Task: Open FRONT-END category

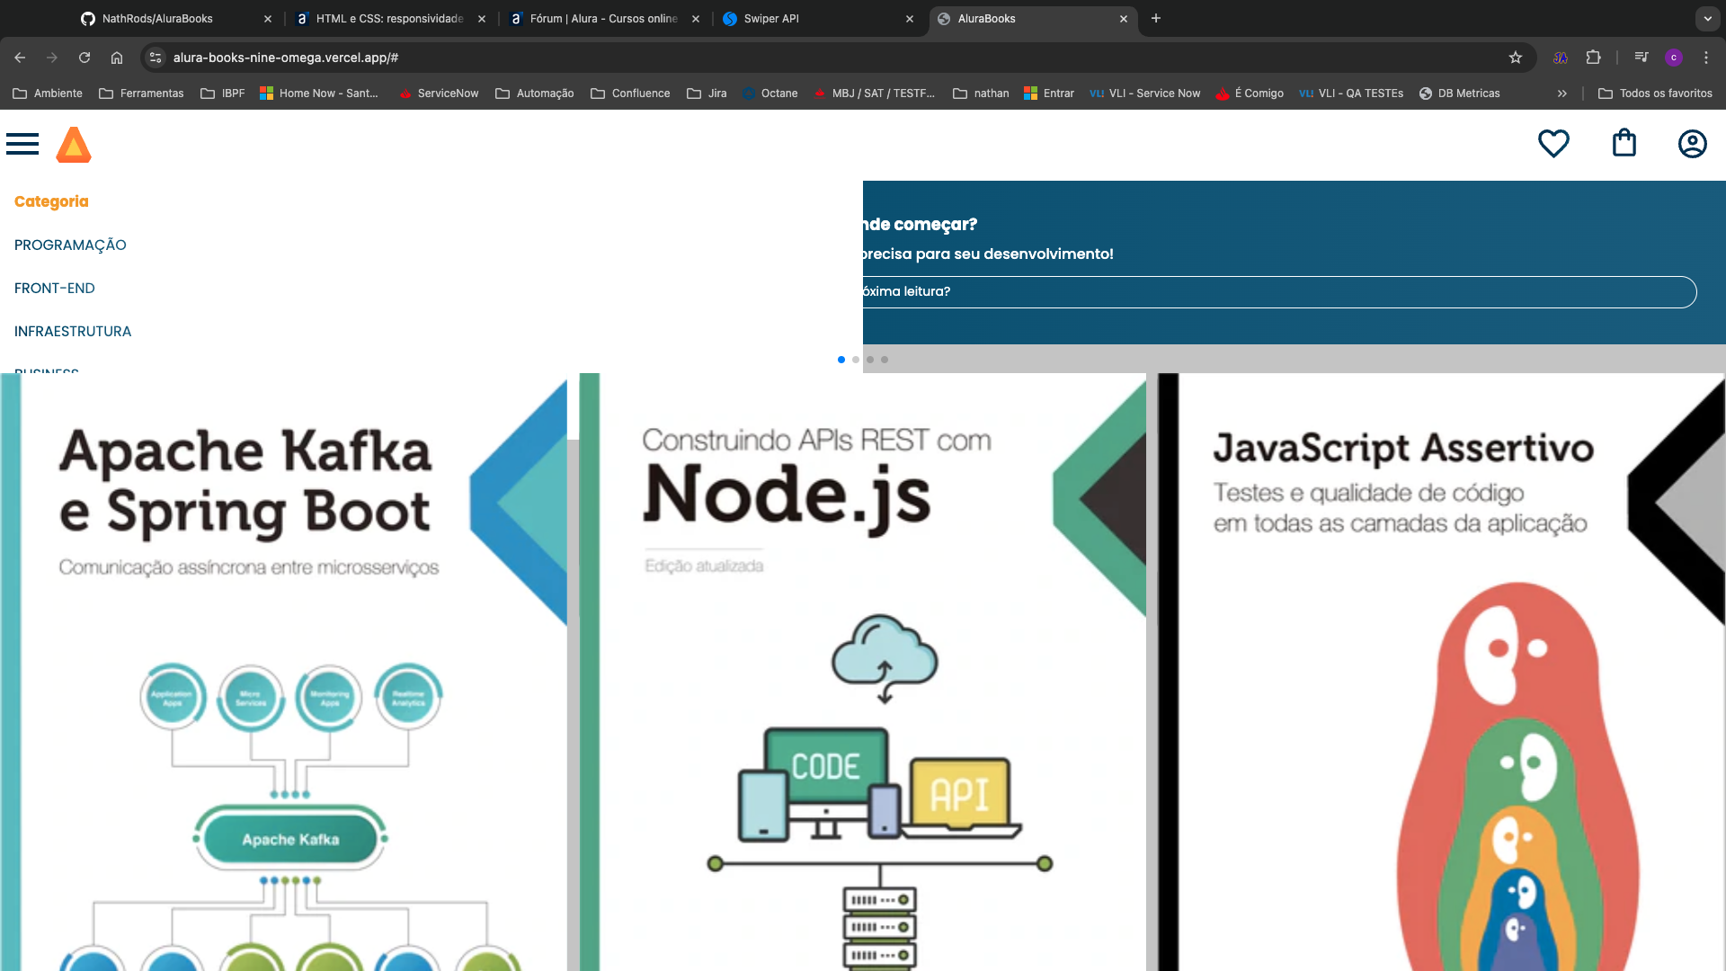Action: 55,288
